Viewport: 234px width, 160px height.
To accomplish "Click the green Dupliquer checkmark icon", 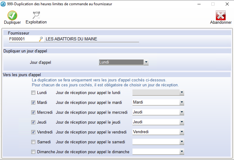I will pos(12,15).
